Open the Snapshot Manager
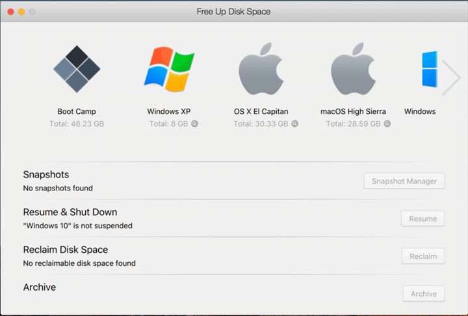Viewport: 468px width, 316px height. 404,181
